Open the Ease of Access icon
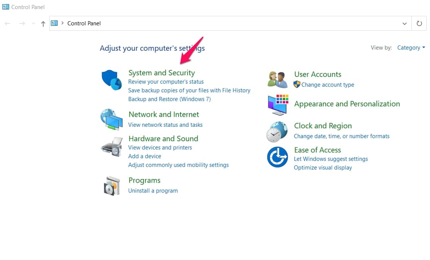Image resolution: width=430 pixels, height=260 pixels. tap(278, 157)
